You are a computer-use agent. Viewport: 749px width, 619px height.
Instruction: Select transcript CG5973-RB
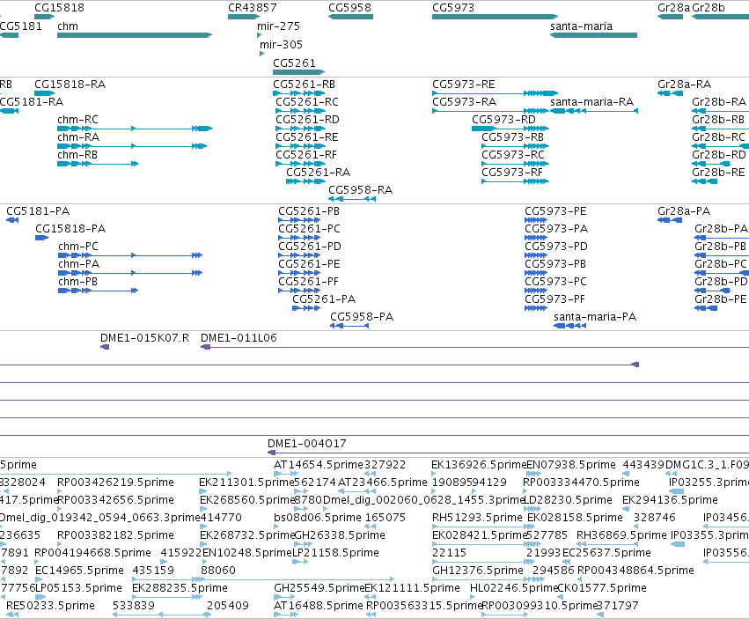click(515, 146)
